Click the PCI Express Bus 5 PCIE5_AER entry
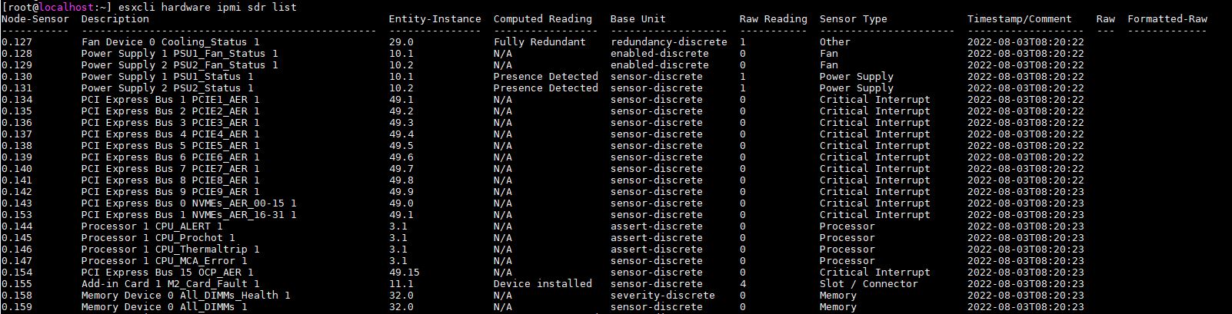 click(171, 146)
